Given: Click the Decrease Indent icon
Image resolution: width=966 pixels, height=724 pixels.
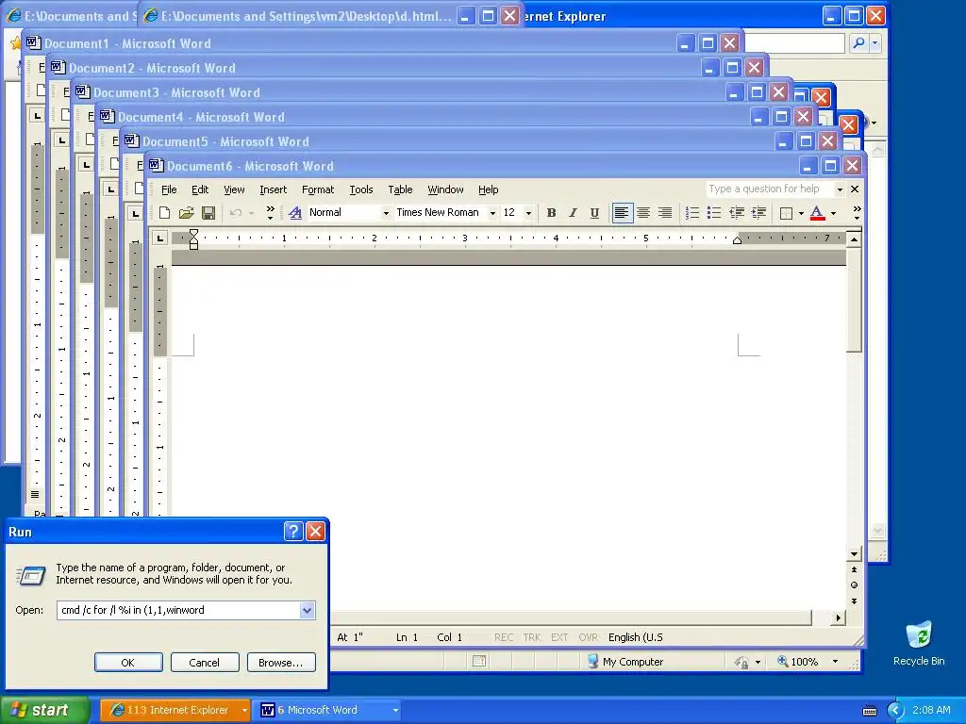Looking at the screenshot, I should tap(736, 213).
